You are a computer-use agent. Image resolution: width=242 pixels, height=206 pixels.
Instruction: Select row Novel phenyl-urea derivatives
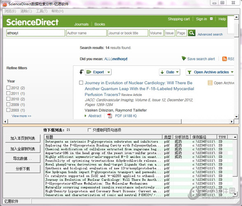[138, 164]
